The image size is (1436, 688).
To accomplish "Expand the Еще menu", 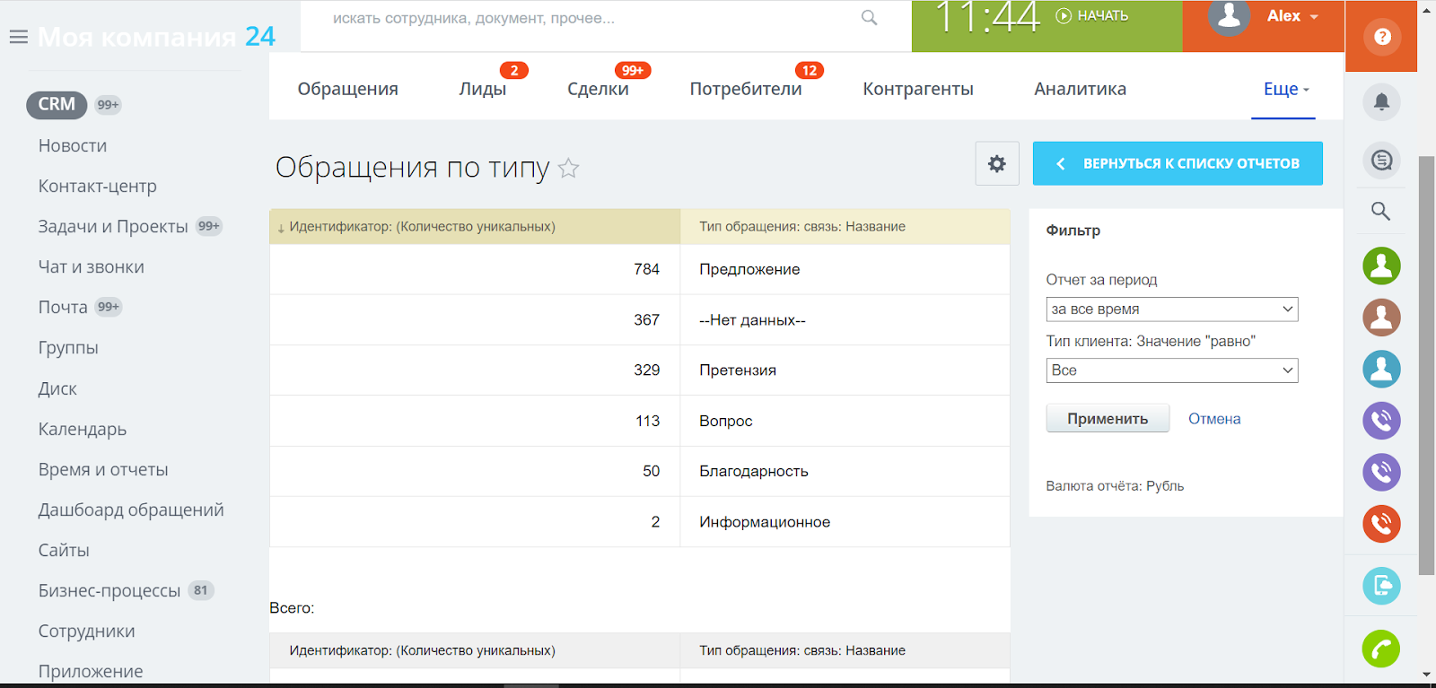I will (1286, 89).
